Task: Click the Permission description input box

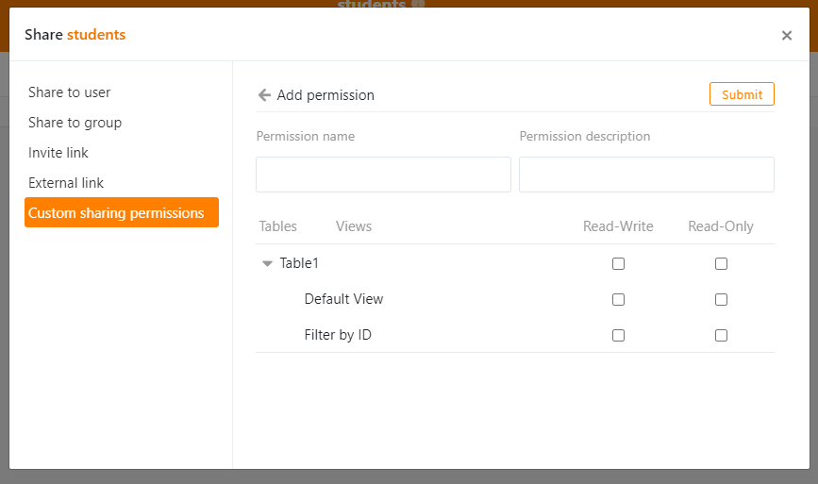Action: click(646, 175)
